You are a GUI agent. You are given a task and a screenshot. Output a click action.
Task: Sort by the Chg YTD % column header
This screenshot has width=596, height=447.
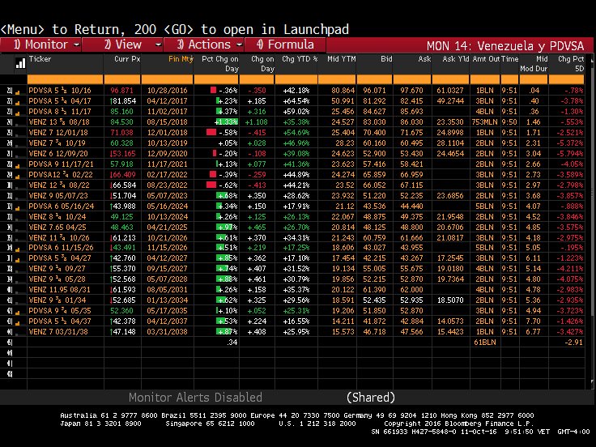tap(300, 59)
